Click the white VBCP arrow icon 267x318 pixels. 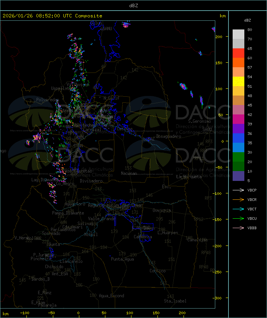coord(238,190)
